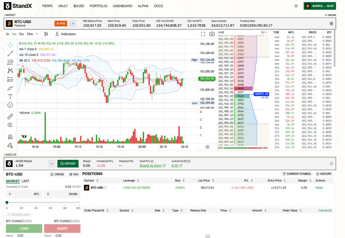This screenshot has width=345, height=238.
Task: Place a LONG order button
Action: 24,229
